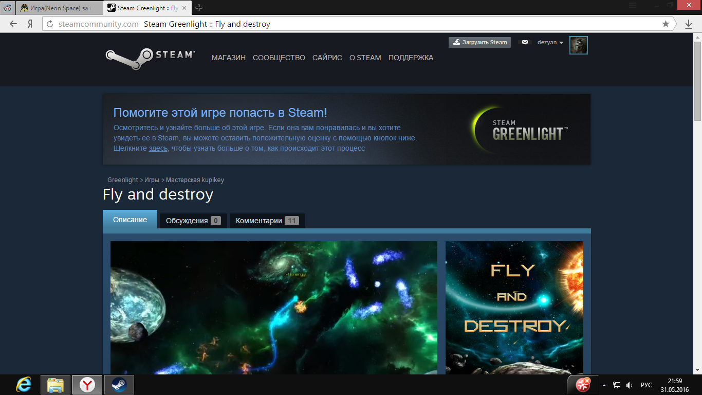Switch to the Обсуждения tab

[193, 221]
